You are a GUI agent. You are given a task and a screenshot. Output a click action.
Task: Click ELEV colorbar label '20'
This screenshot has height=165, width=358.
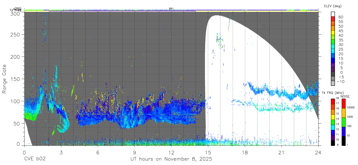(341, 54)
